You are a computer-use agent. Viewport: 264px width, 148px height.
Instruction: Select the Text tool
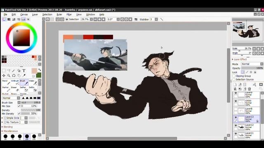click(x=24, y=71)
